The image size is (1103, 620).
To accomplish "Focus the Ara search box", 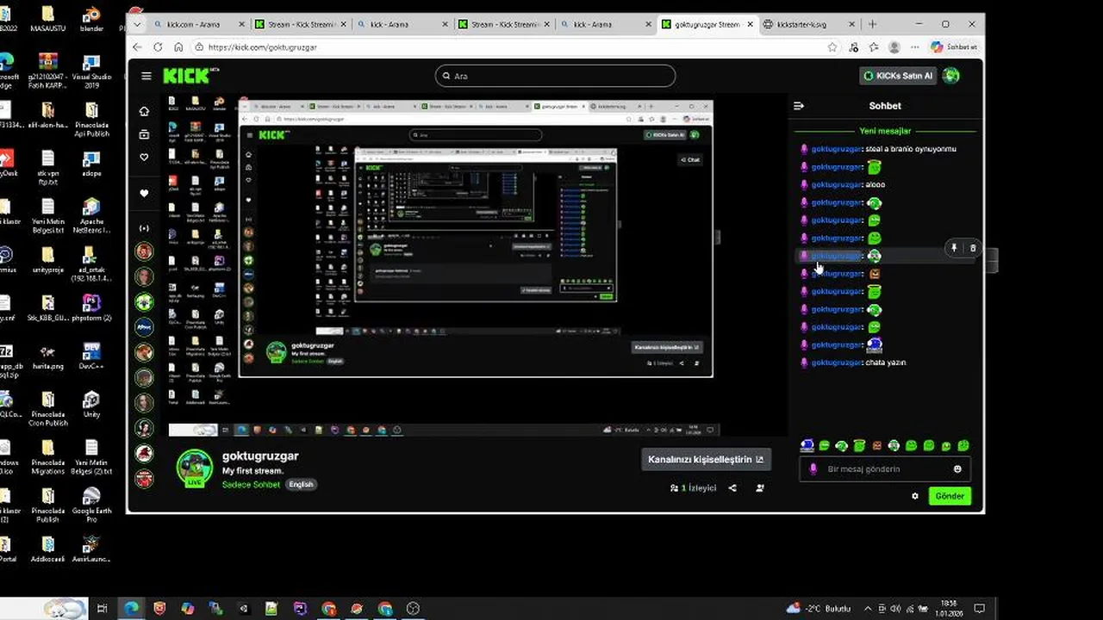I will [555, 76].
